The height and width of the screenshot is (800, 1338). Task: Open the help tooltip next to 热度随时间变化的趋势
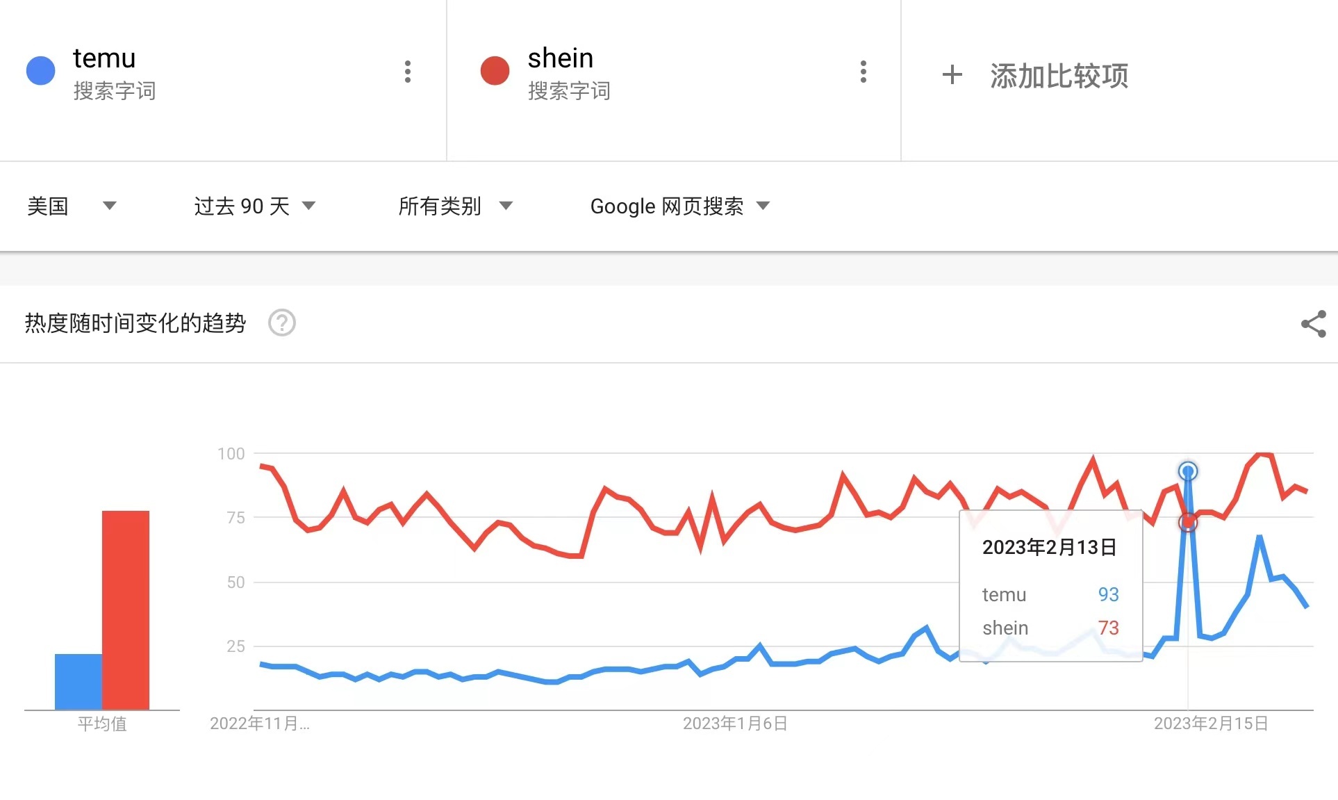coord(281,323)
